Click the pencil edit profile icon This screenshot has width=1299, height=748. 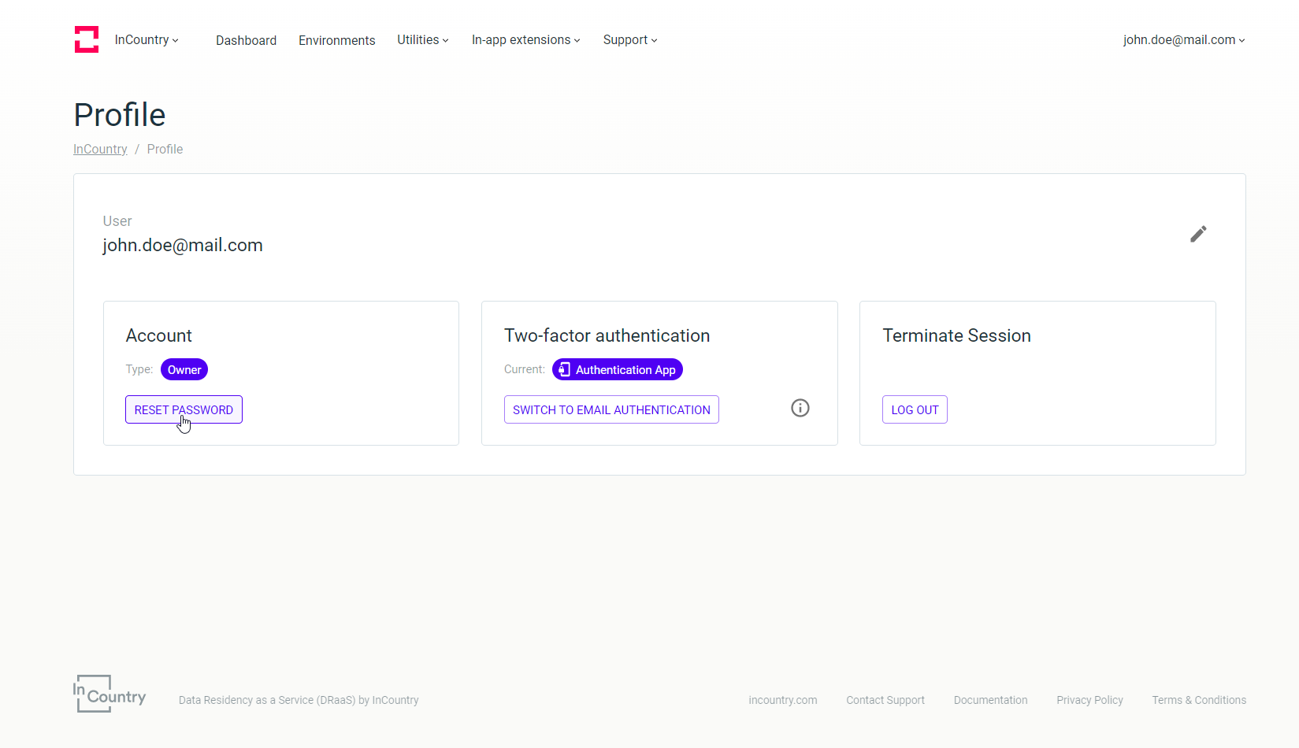click(x=1198, y=234)
